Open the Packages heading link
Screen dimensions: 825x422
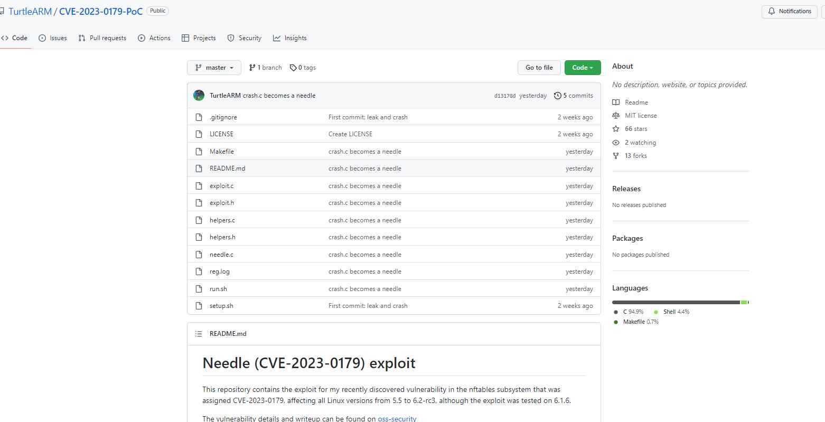point(627,238)
